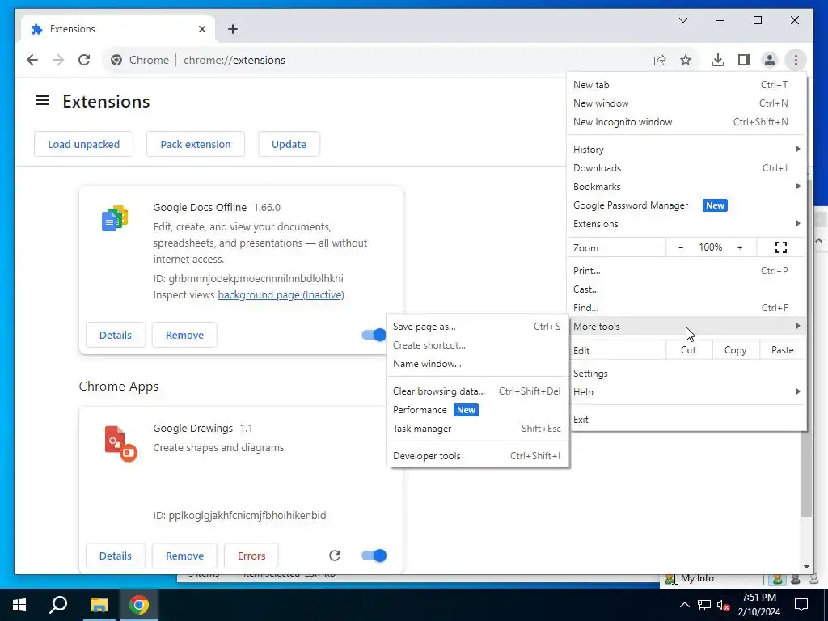The height and width of the screenshot is (621, 828).
Task: Choose New tab from menu
Action: point(687,84)
